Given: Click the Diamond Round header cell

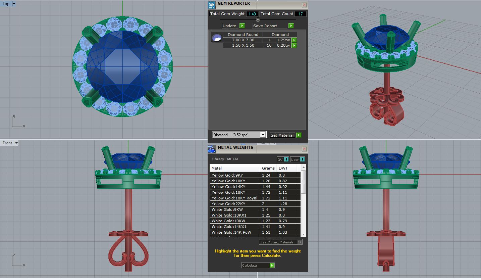Looking at the screenshot, I should click(243, 35).
